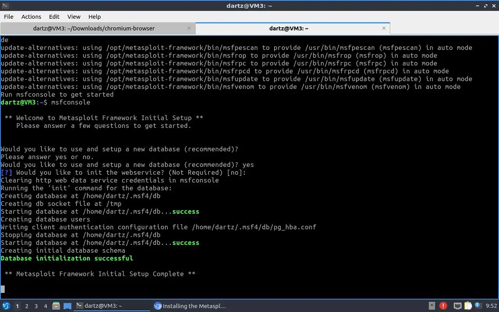Switch to workspace 4
This screenshot has width=499, height=312.
[46, 306]
